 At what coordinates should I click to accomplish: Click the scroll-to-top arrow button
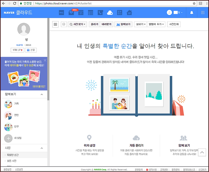click(x=202, y=152)
